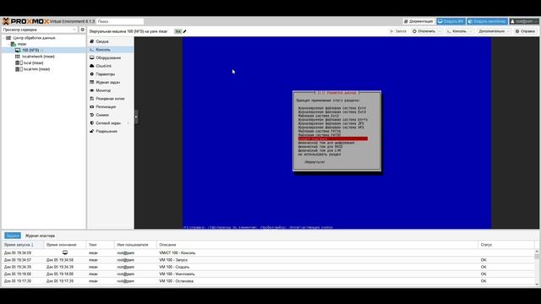Image resolution: width=541 pixels, height=304 pixels.
Task: Click the Ext4 journaling filesystem option in console
Action: [x=332, y=108]
